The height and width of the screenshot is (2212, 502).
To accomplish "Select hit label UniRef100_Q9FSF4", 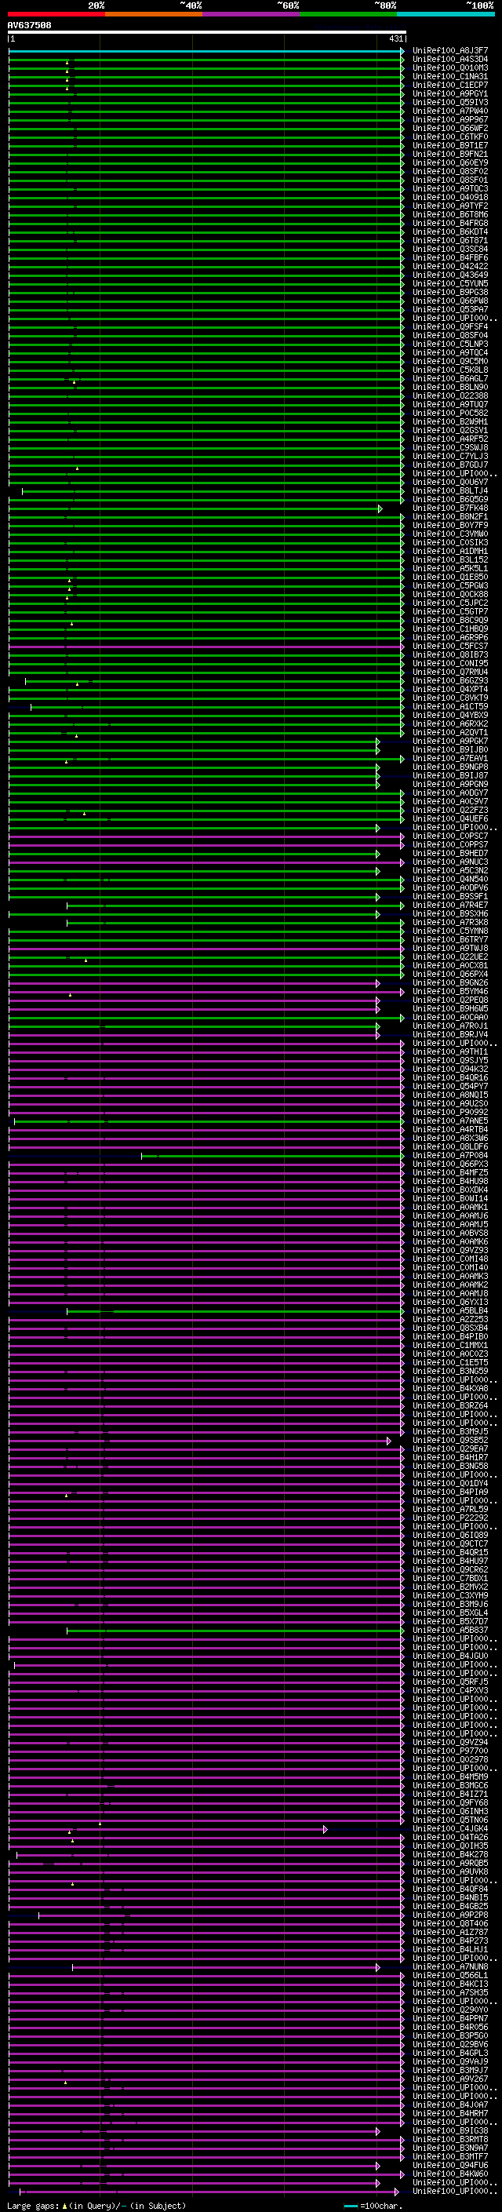I will 450,326.
